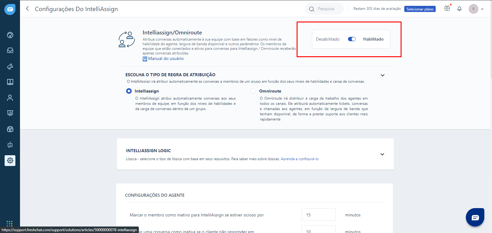This screenshot has width=492, height=233.
Task: Click the Desabilitado label
Action: pos(328,39)
